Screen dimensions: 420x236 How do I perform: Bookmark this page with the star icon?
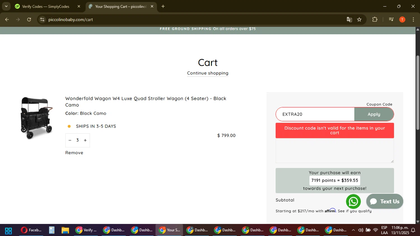(359, 20)
